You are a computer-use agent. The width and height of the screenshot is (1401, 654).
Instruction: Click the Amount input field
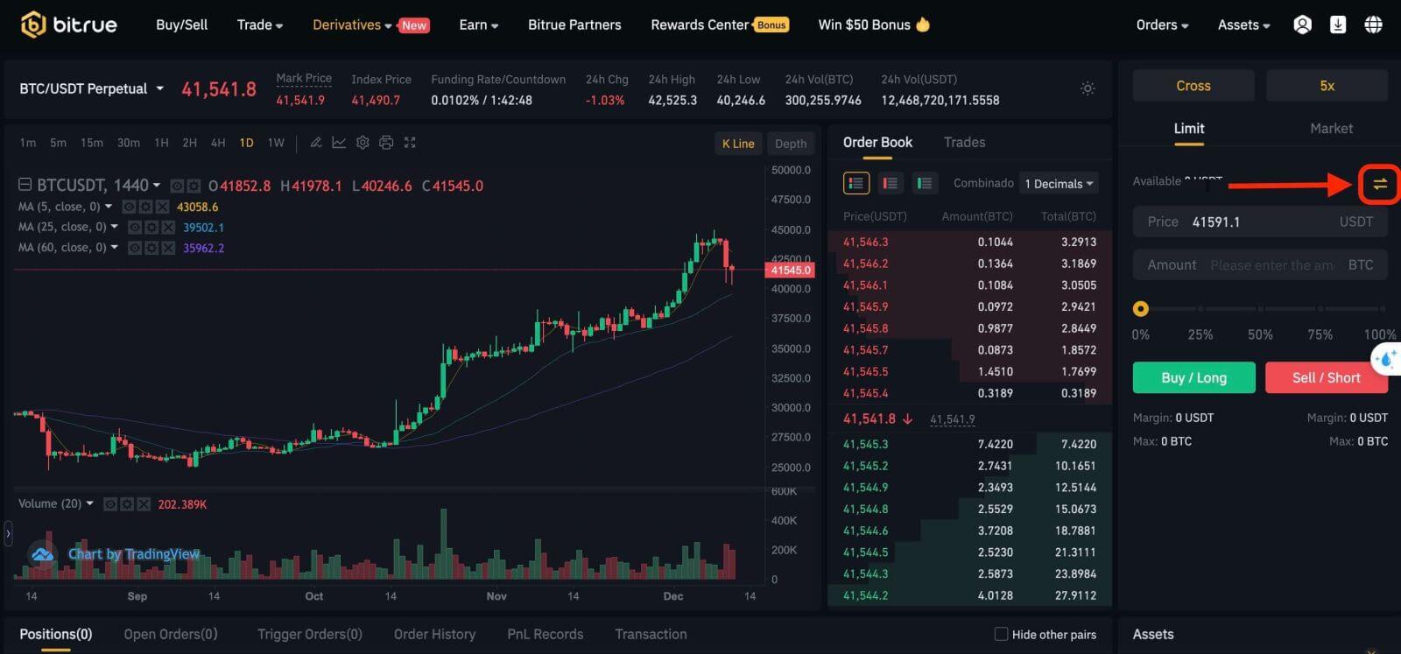tap(1260, 265)
